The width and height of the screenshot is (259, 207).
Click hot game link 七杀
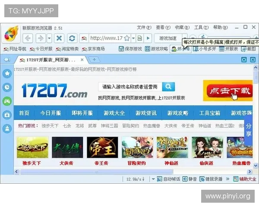click(67, 126)
